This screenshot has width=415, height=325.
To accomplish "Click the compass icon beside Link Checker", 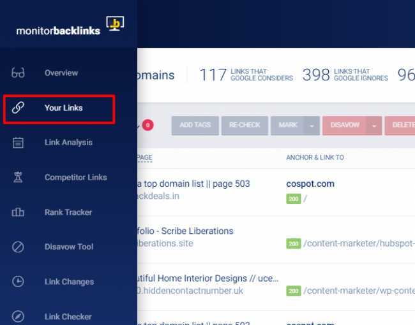I will tap(18, 316).
